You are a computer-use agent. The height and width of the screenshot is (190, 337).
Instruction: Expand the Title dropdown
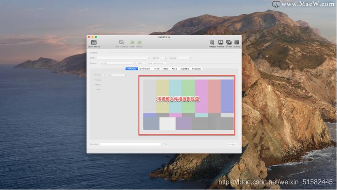tap(123, 58)
